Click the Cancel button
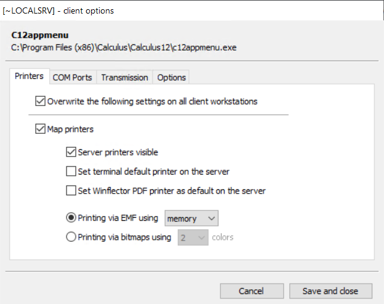The width and height of the screenshot is (384, 304). pos(251,291)
